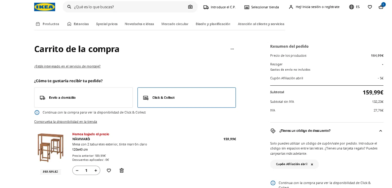The width and height of the screenshot is (392, 188).
Task: Click the search magnifier icon
Action: coord(69,7)
